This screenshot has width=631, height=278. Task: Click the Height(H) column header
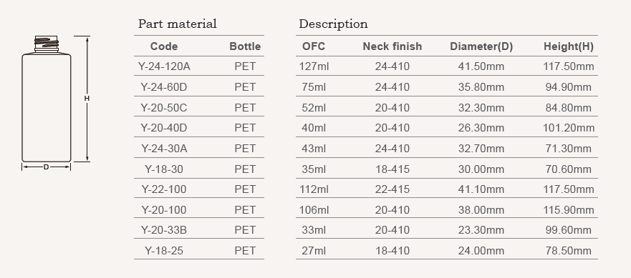(x=569, y=46)
